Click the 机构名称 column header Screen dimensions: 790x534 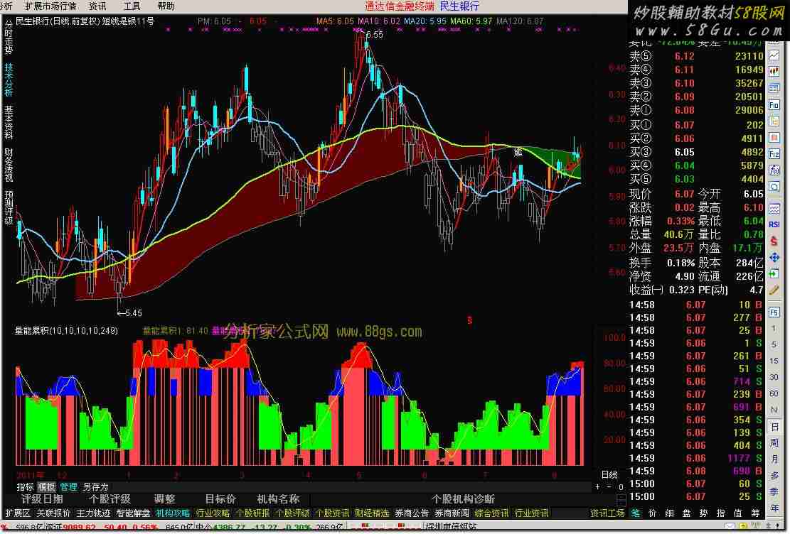pyautogui.click(x=278, y=499)
